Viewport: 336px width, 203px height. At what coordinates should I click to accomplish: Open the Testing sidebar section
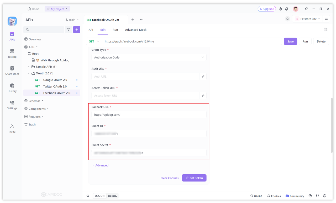tap(12, 53)
